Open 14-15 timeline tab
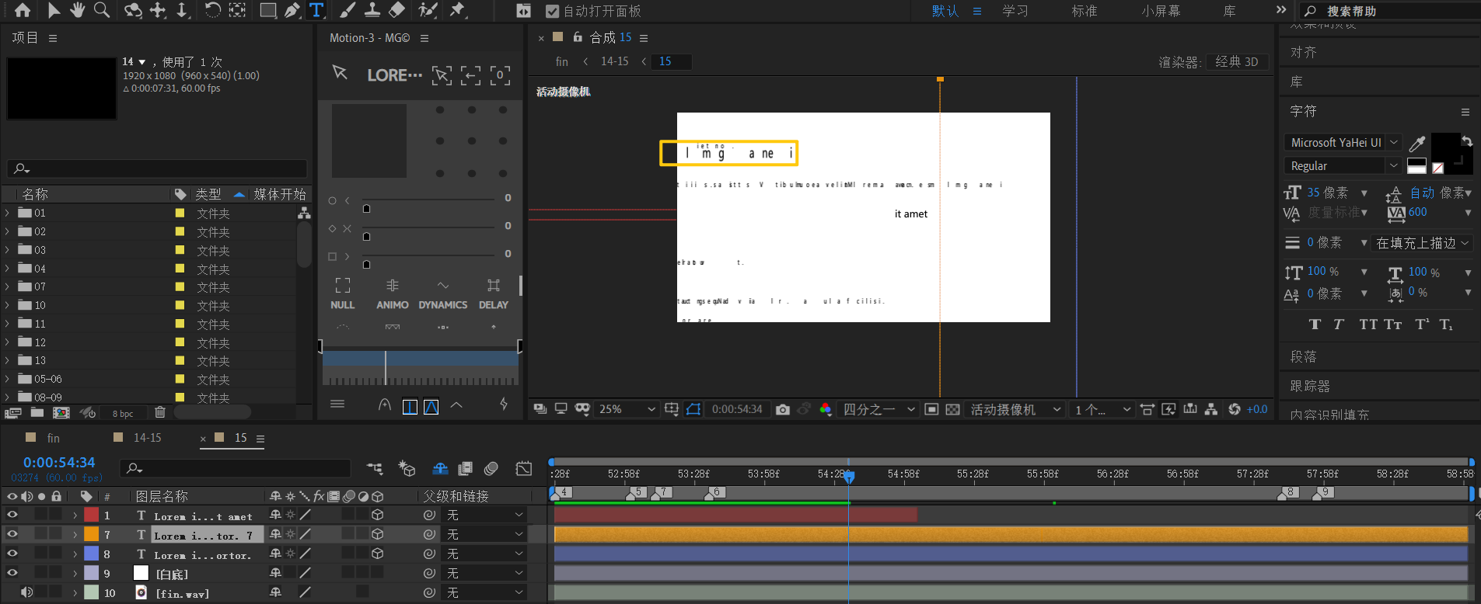Image resolution: width=1481 pixels, height=604 pixels. 148,438
